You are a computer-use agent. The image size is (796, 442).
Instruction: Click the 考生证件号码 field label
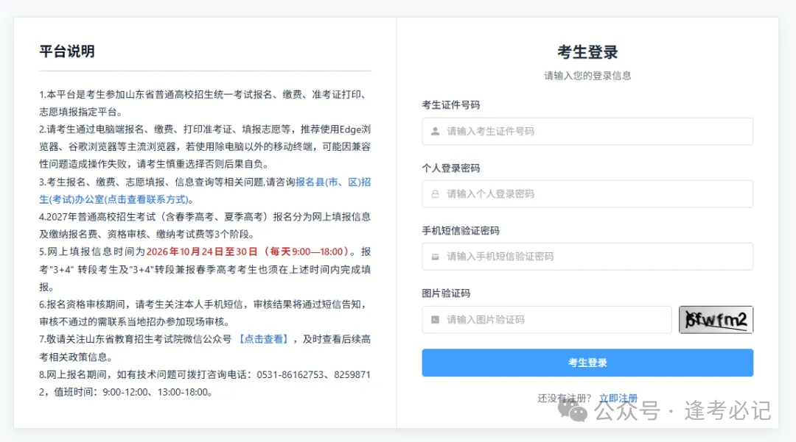tap(451, 105)
